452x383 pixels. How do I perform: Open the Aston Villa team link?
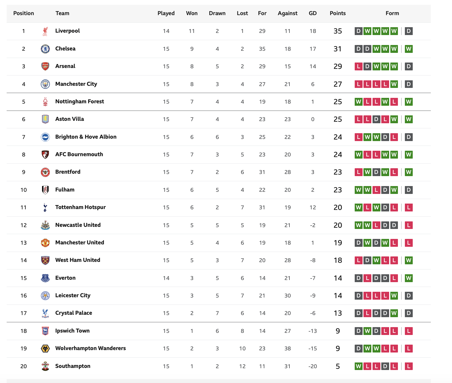(69, 119)
